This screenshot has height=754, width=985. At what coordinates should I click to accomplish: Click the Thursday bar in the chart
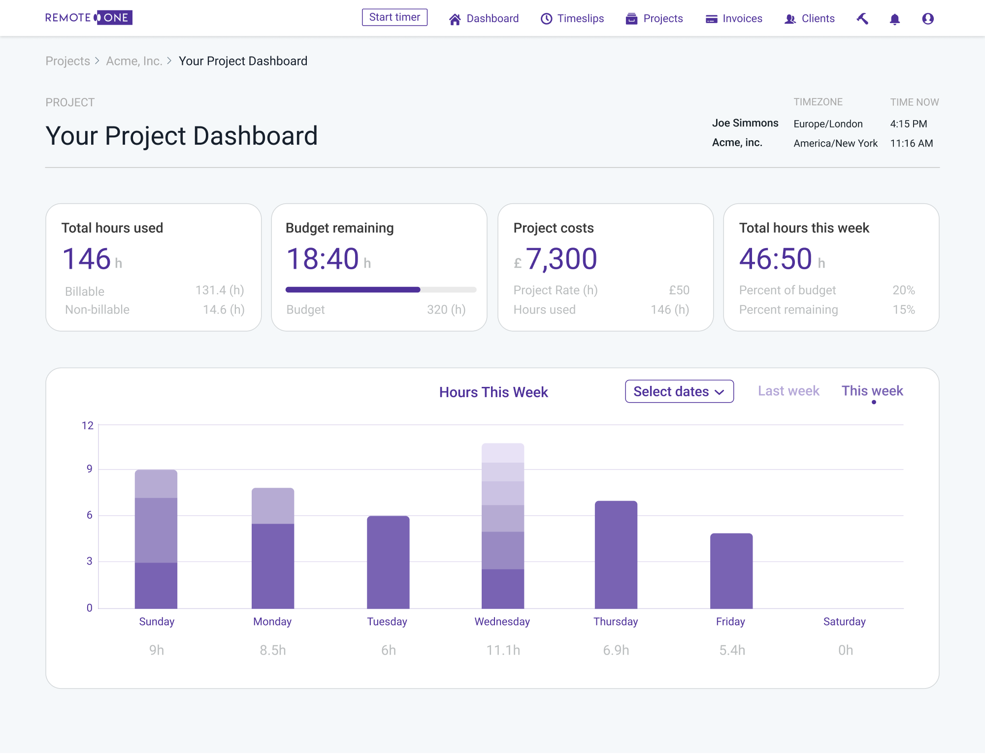pyautogui.click(x=616, y=555)
